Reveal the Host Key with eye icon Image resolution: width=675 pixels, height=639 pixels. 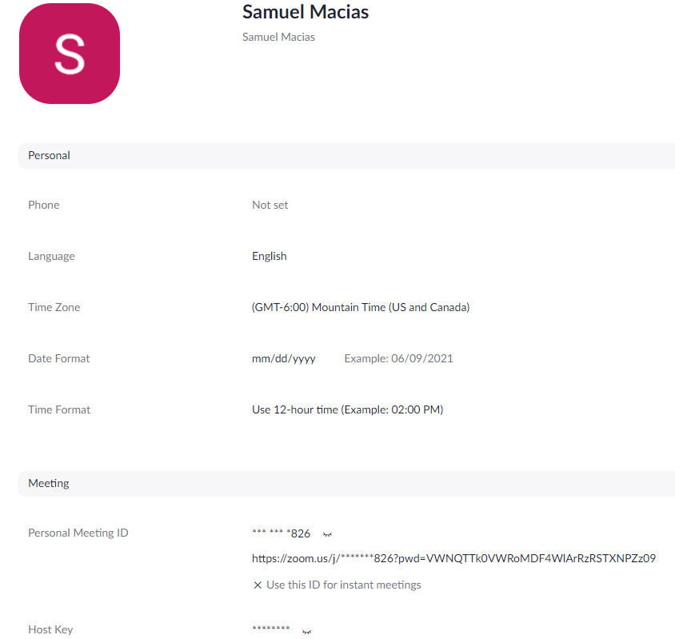pos(306,632)
